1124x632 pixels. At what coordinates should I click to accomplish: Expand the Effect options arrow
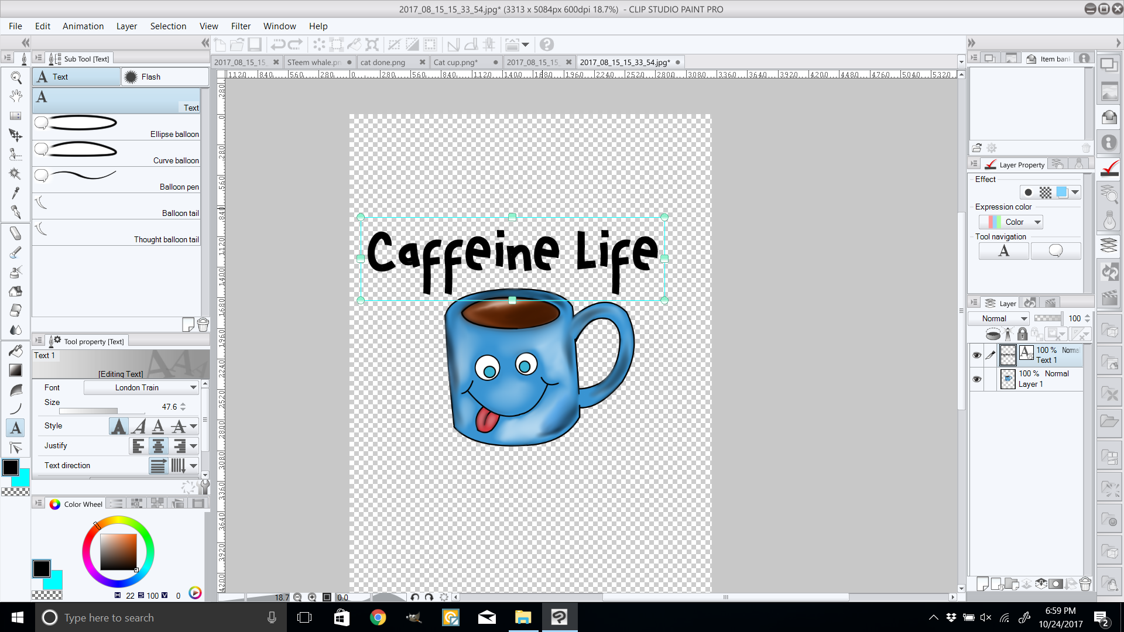coord(1075,193)
